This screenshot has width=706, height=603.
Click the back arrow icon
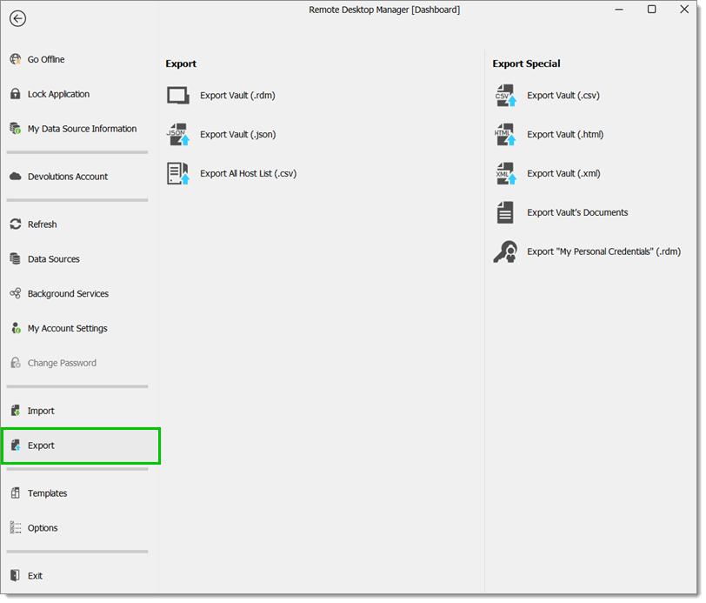click(x=17, y=18)
